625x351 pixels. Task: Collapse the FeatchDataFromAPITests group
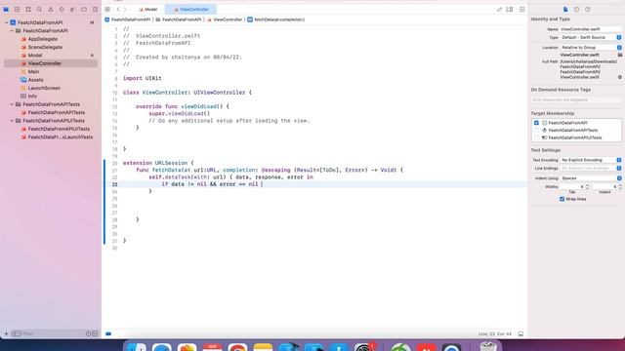click(x=12, y=104)
